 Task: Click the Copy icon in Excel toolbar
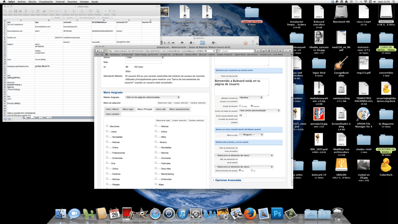tap(33, 12)
